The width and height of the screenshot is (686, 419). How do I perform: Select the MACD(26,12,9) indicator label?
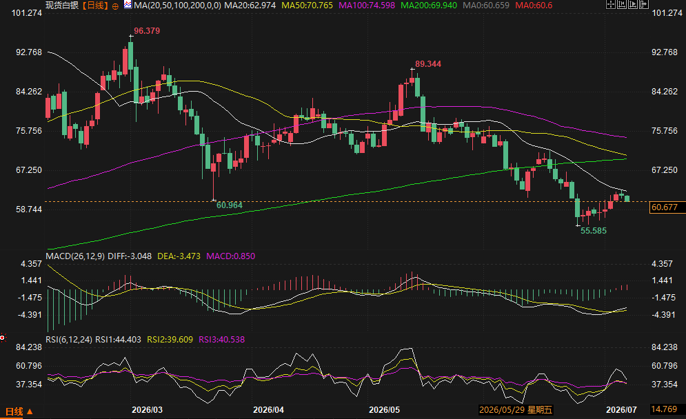(75, 256)
